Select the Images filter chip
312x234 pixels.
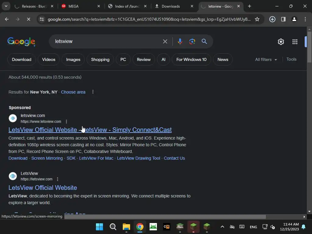[73, 59]
